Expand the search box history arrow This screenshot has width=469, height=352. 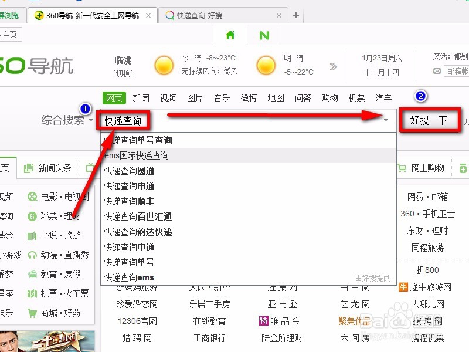pyautogui.click(x=386, y=120)
